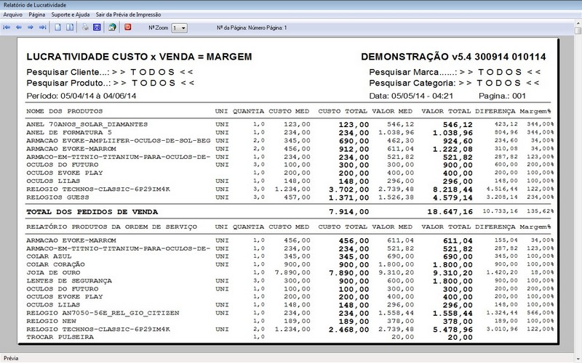Click Período 05/04/14 à 04/06/14 text
Screen dimensions: 582x363
click(81, 96)
